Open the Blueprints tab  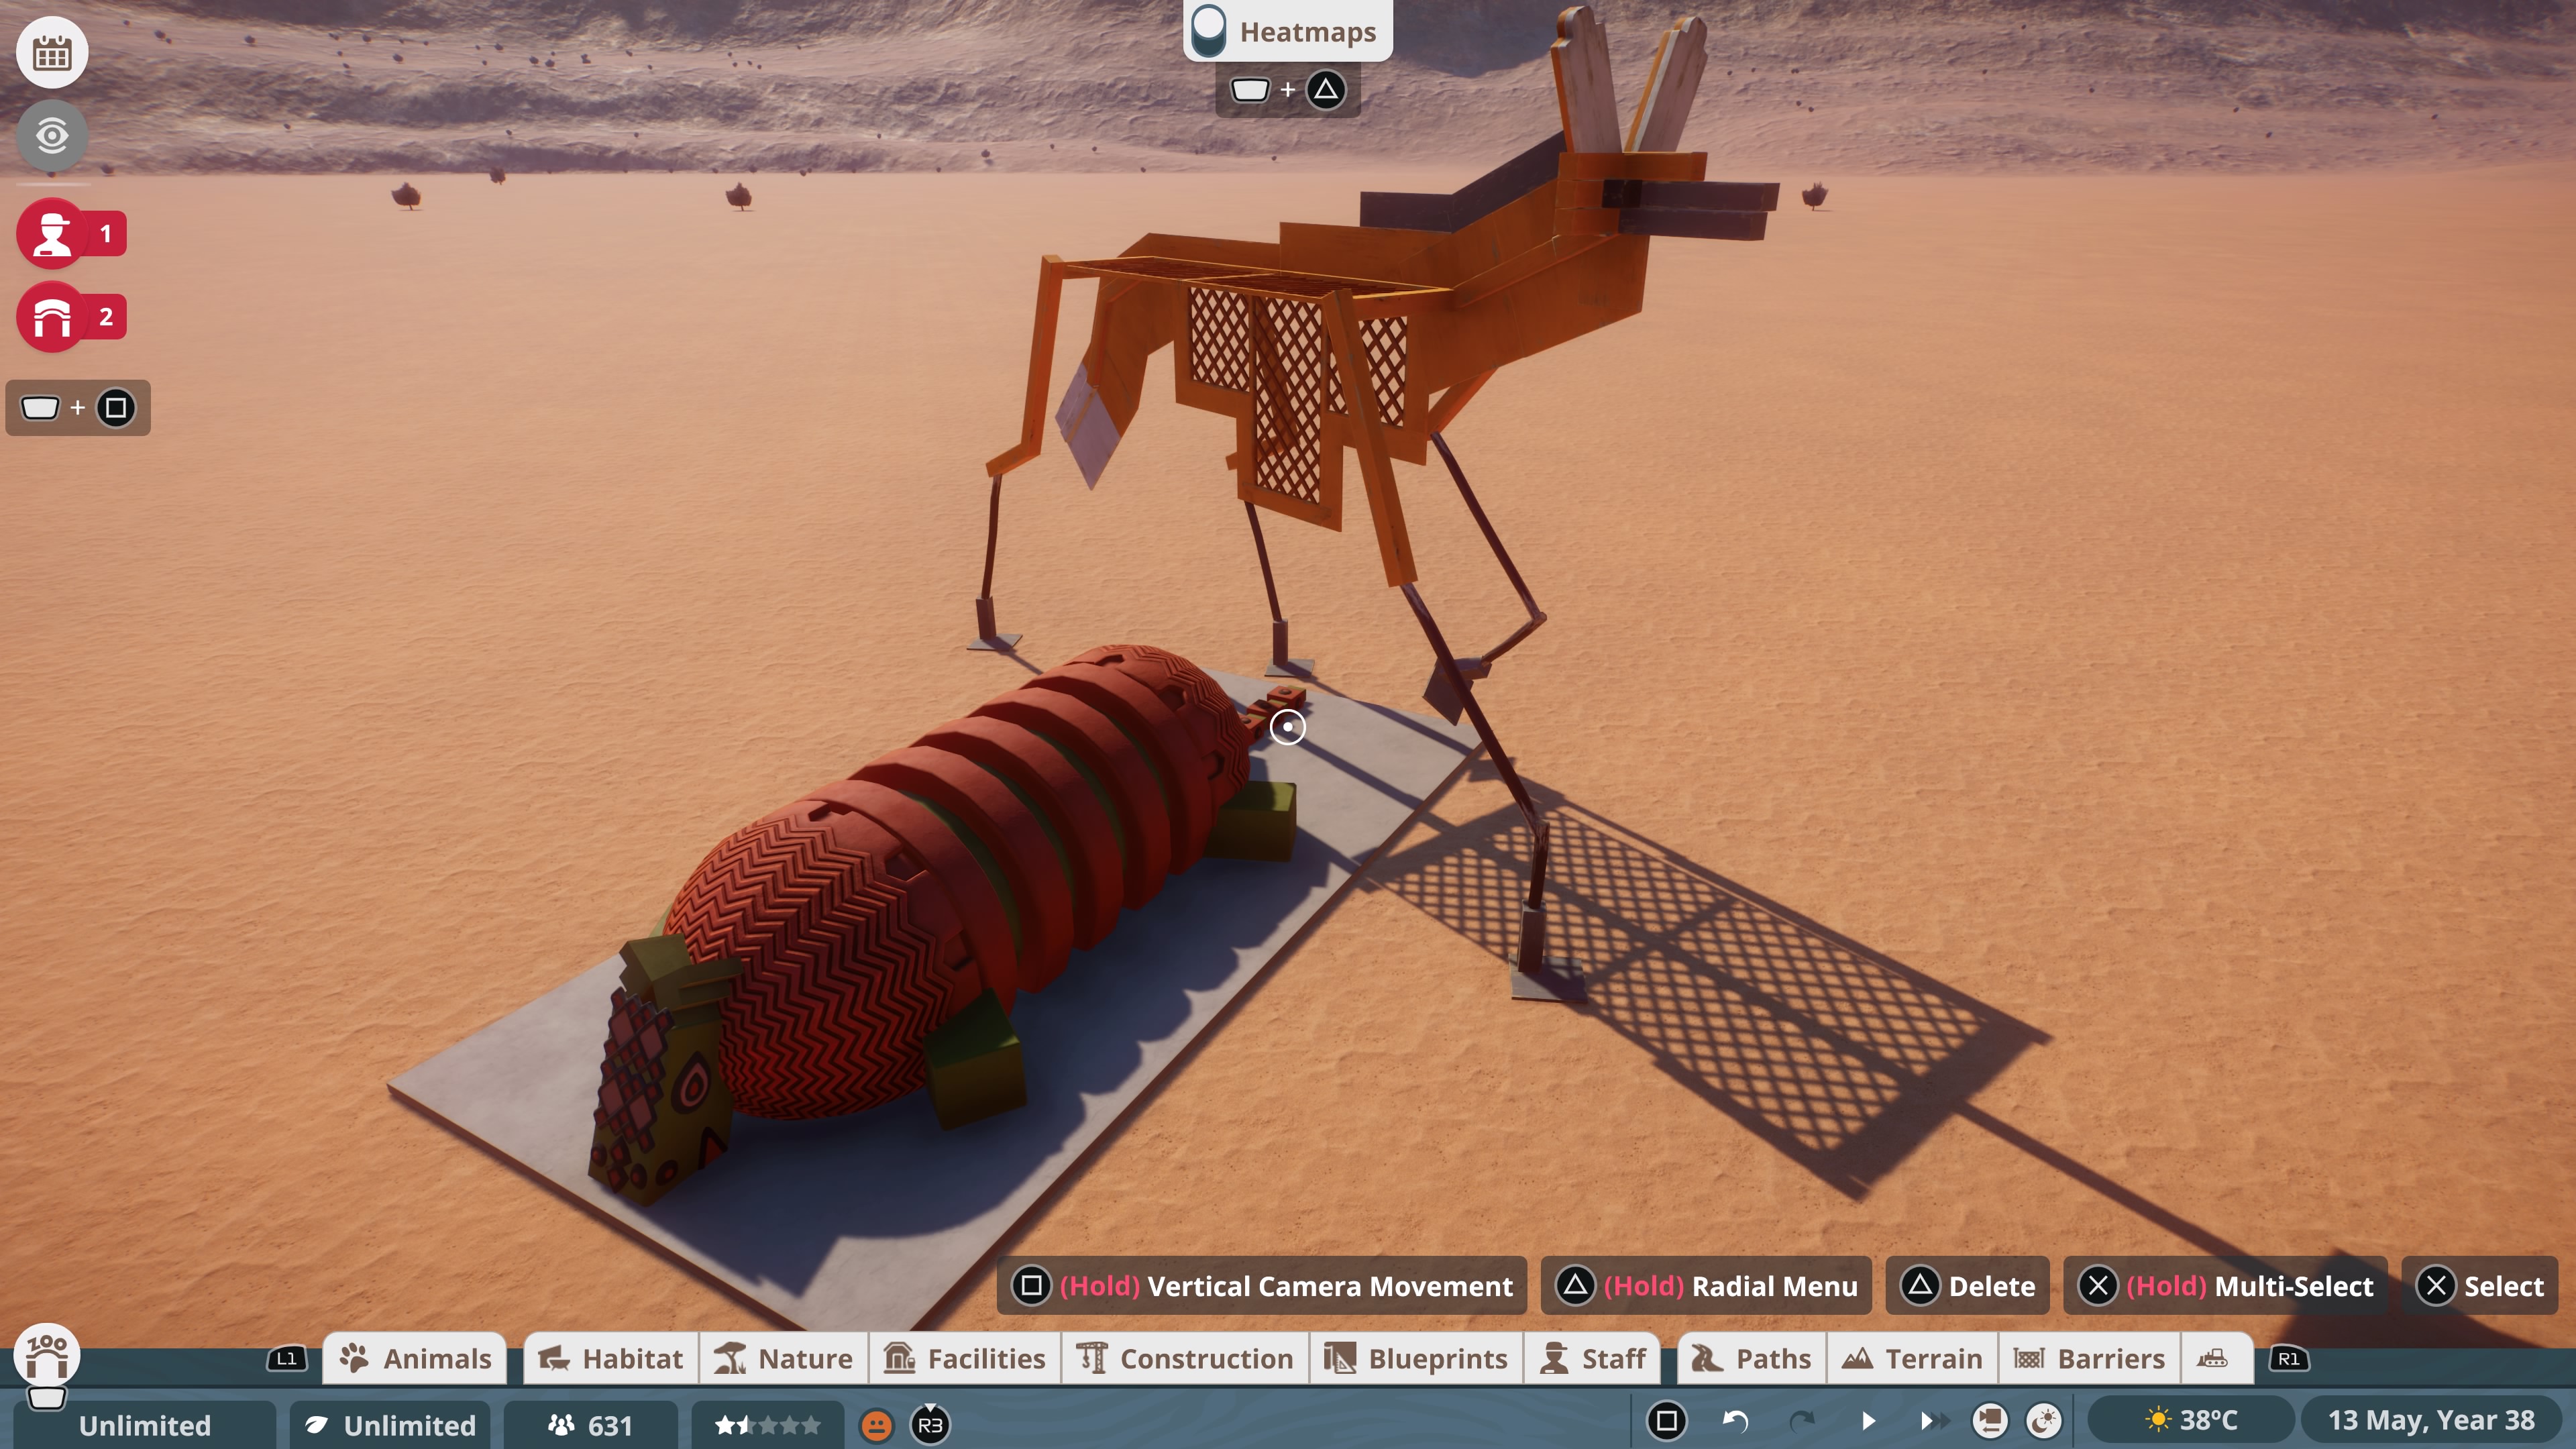[1416, 1358]
